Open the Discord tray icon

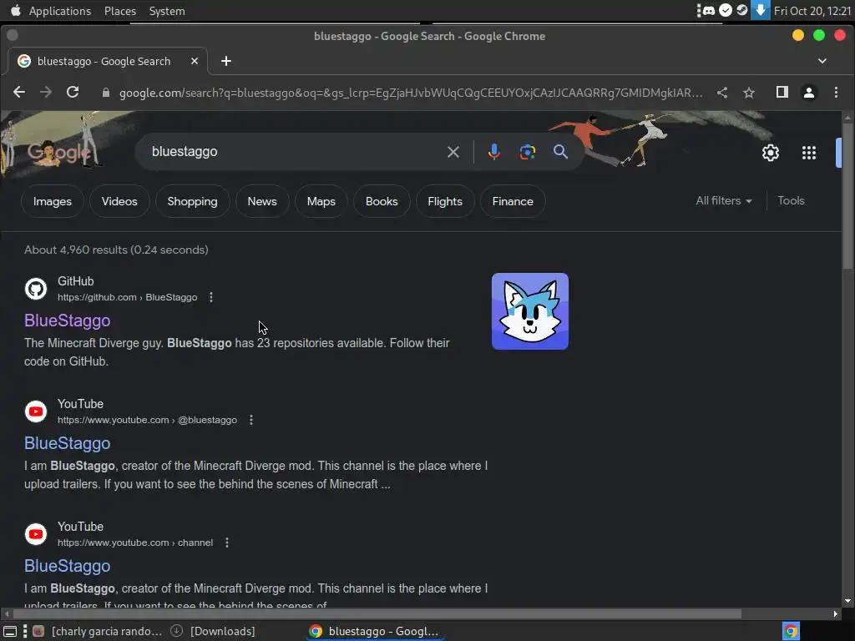[708, 10]
